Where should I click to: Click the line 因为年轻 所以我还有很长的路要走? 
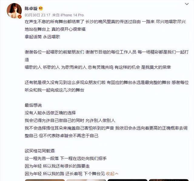point(57,166)
